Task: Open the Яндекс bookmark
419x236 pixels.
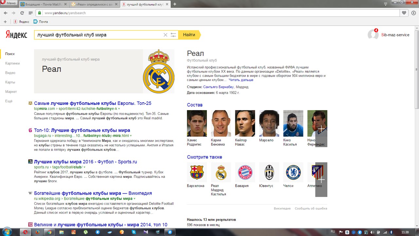Action: click(21, 22)
